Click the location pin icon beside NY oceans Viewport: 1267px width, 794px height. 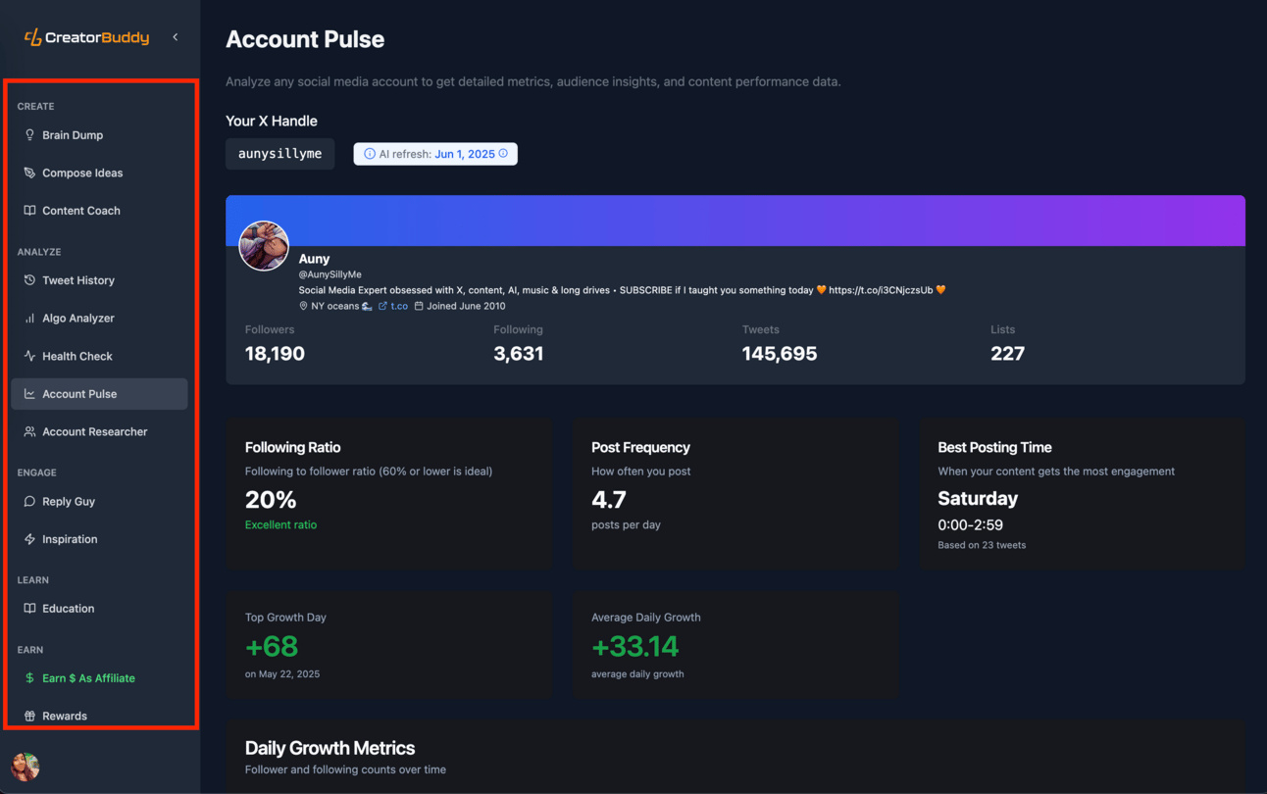coord(304,306)
